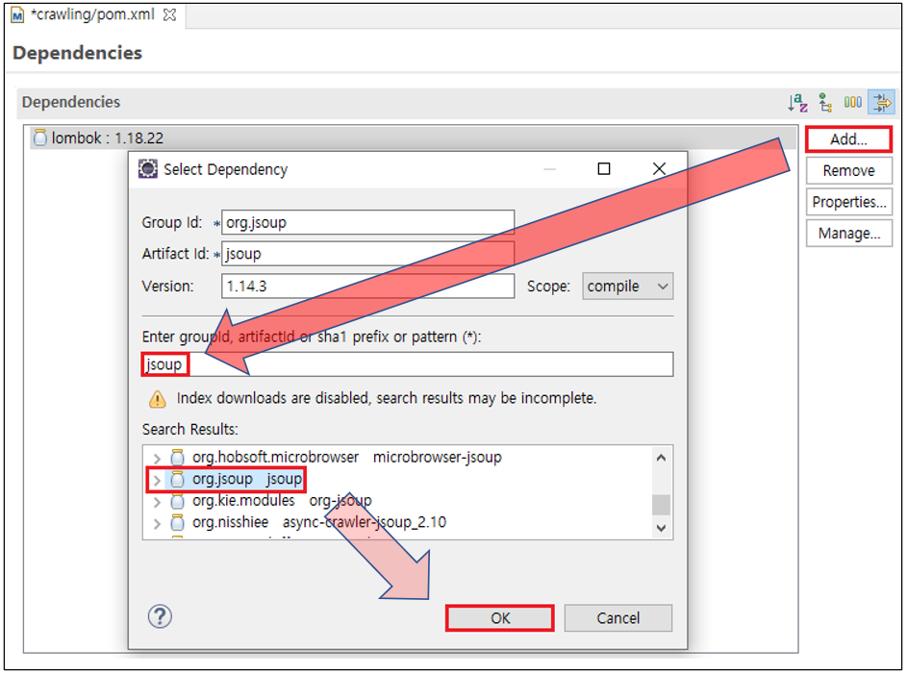Viewport: 907px width, 674px height.
Task: Close the Select Dependency dialog
Action: click(x=659, y=169)
